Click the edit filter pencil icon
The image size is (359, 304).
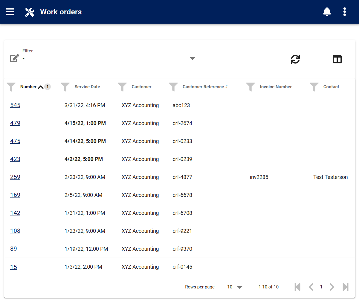(x=15, y=58)
